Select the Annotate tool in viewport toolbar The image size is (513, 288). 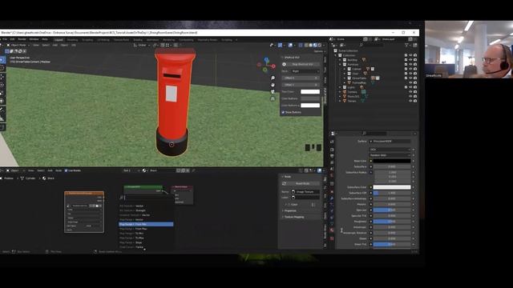2,110
